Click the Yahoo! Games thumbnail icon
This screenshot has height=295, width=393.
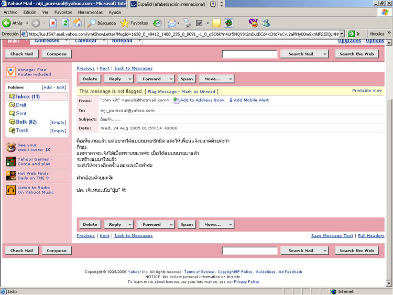pos(11,161)
